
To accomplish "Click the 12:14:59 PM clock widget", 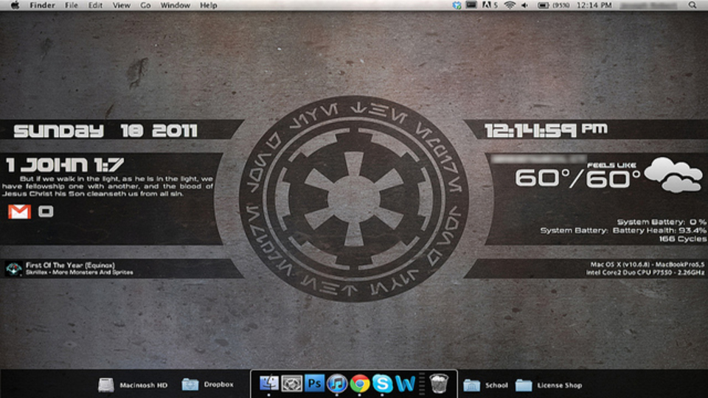I will coord(546,130).
